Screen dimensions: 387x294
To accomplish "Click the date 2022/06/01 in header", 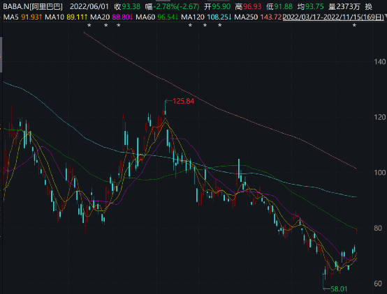I will tap(89, 6).
